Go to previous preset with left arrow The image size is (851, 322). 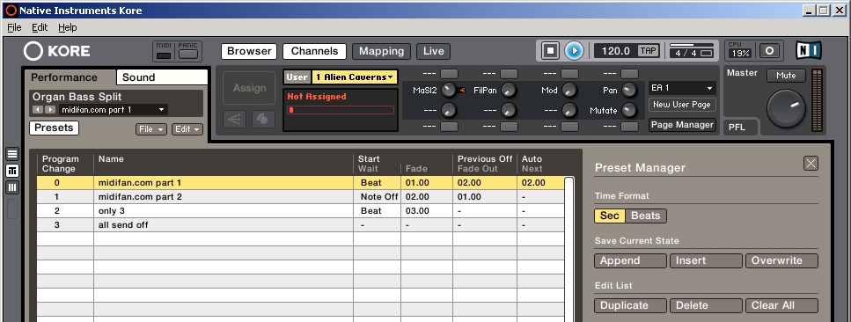point(37,110)
